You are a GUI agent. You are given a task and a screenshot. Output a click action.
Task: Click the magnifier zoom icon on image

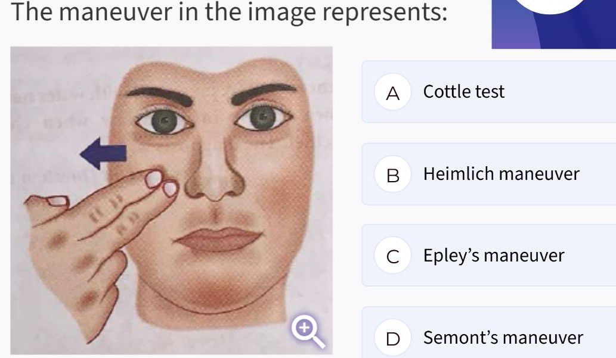click(x=308, y=331)
